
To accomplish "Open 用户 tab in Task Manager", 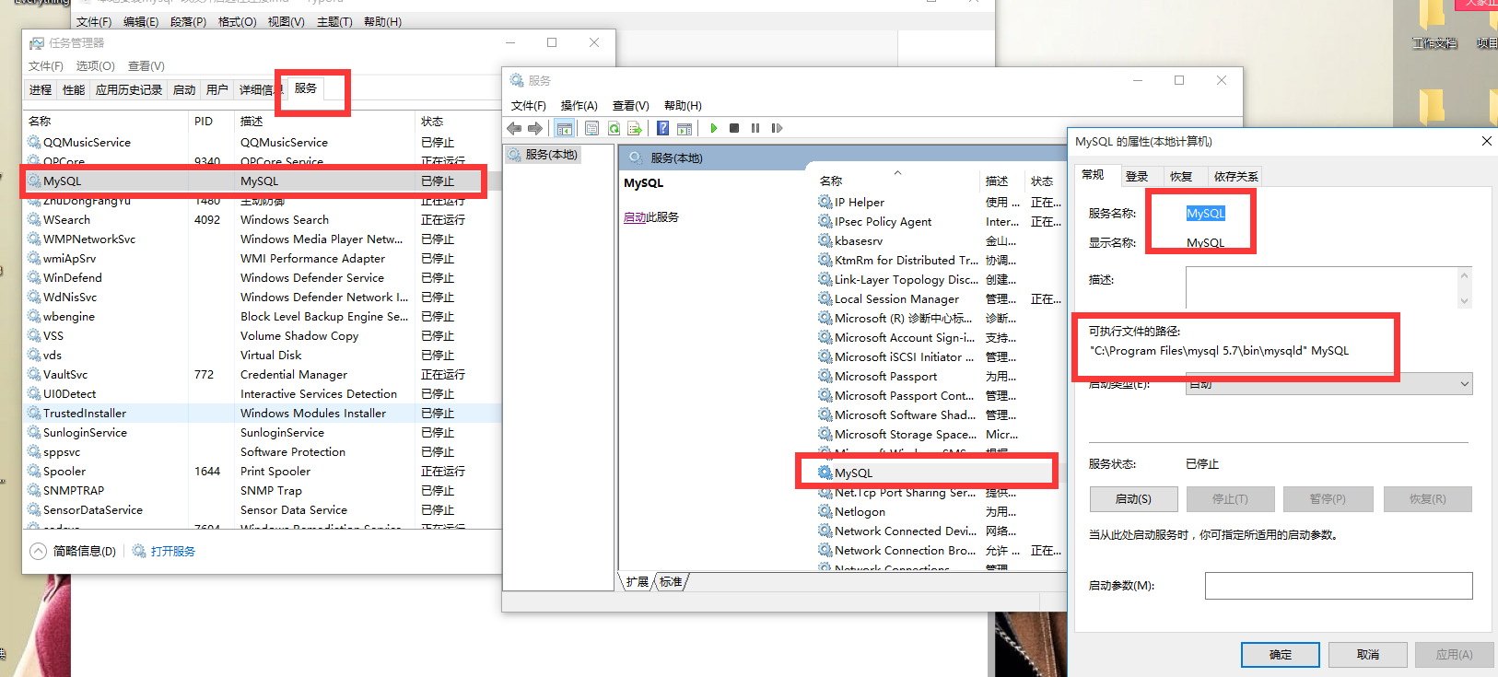I will (217, 89).
